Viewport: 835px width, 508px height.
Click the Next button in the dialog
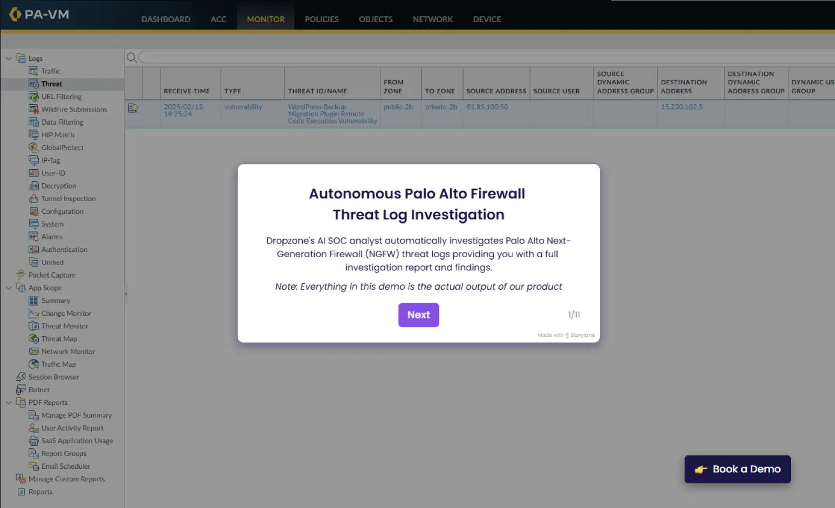click(x=419, y=315)
